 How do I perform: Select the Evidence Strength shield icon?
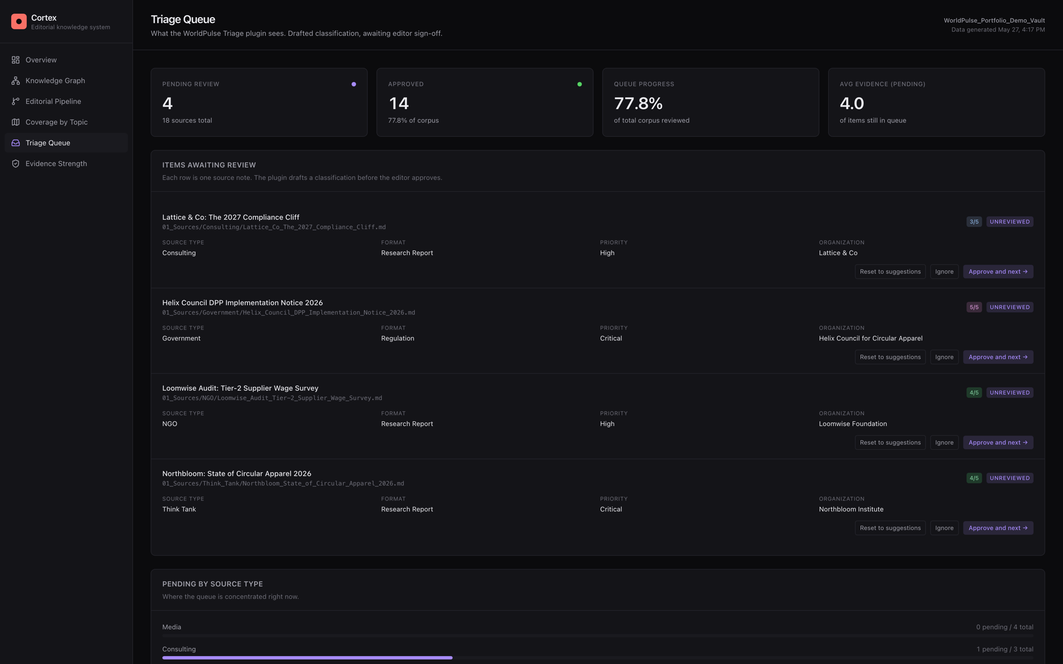(16, 164)
